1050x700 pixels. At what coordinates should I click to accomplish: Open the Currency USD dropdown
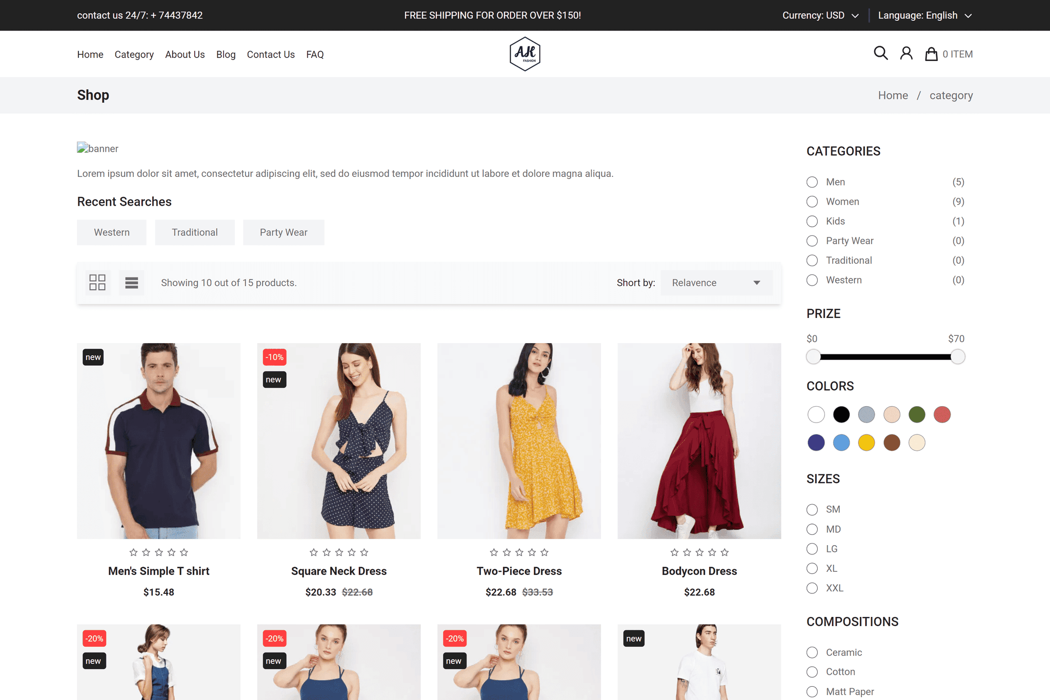pyautogui.click(x=820, y=15)
